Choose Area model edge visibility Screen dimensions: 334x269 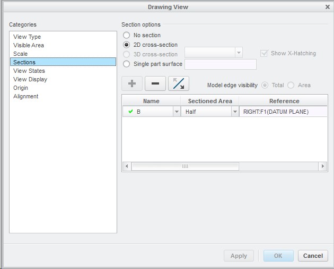[x=291, y=85]
